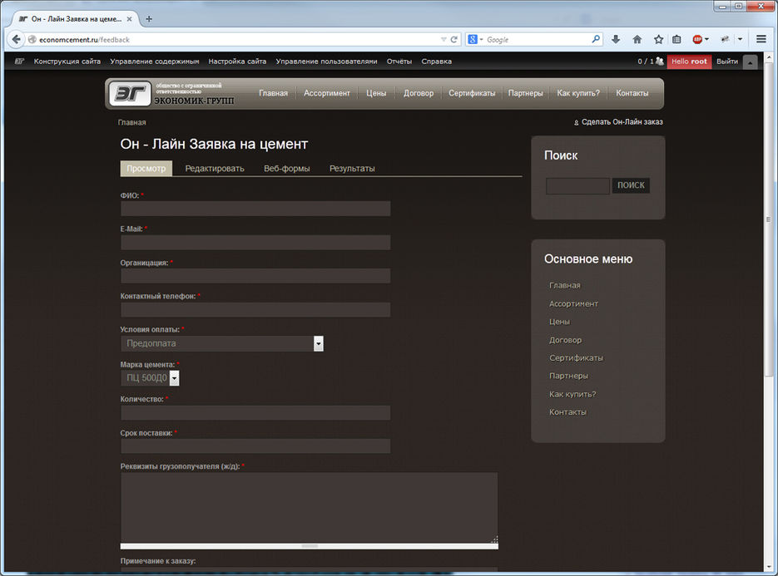Go to browser home page icon
This screenshot has width=778, height=576.
click(x=637, y=39)
